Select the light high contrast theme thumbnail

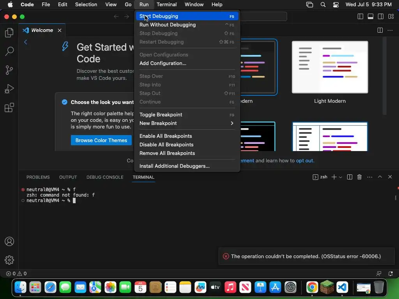pyautogui.click(x=330, y=137)
